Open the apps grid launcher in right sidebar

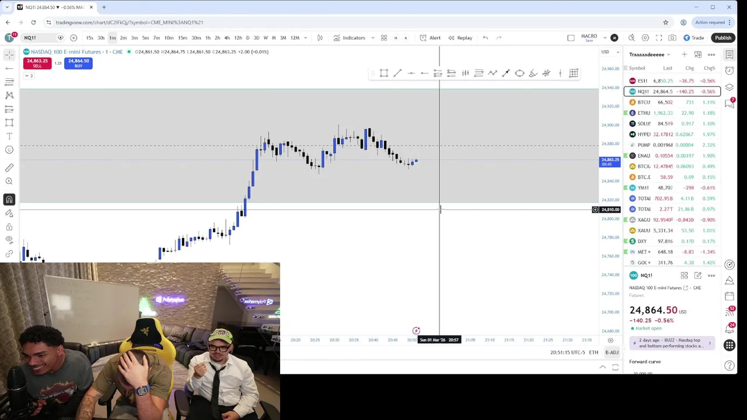click(x=729, y=345)
